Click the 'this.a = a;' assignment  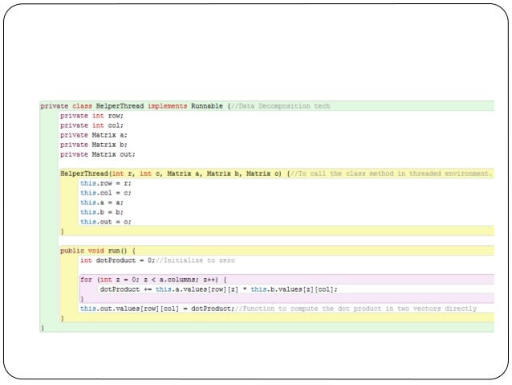click(x=102, y=203)
